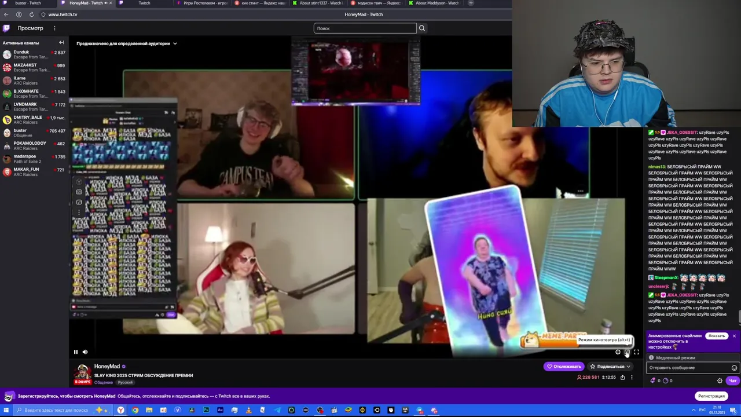Enable theatre mode in player
The image size is (741, 417).
pyautogui.click(x=627, y=352)
